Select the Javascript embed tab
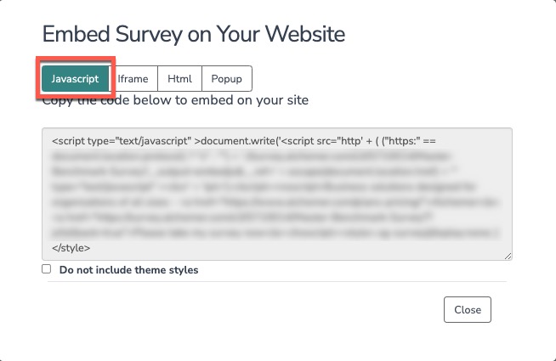Screen dimensions: 556x361 point(75,79)
